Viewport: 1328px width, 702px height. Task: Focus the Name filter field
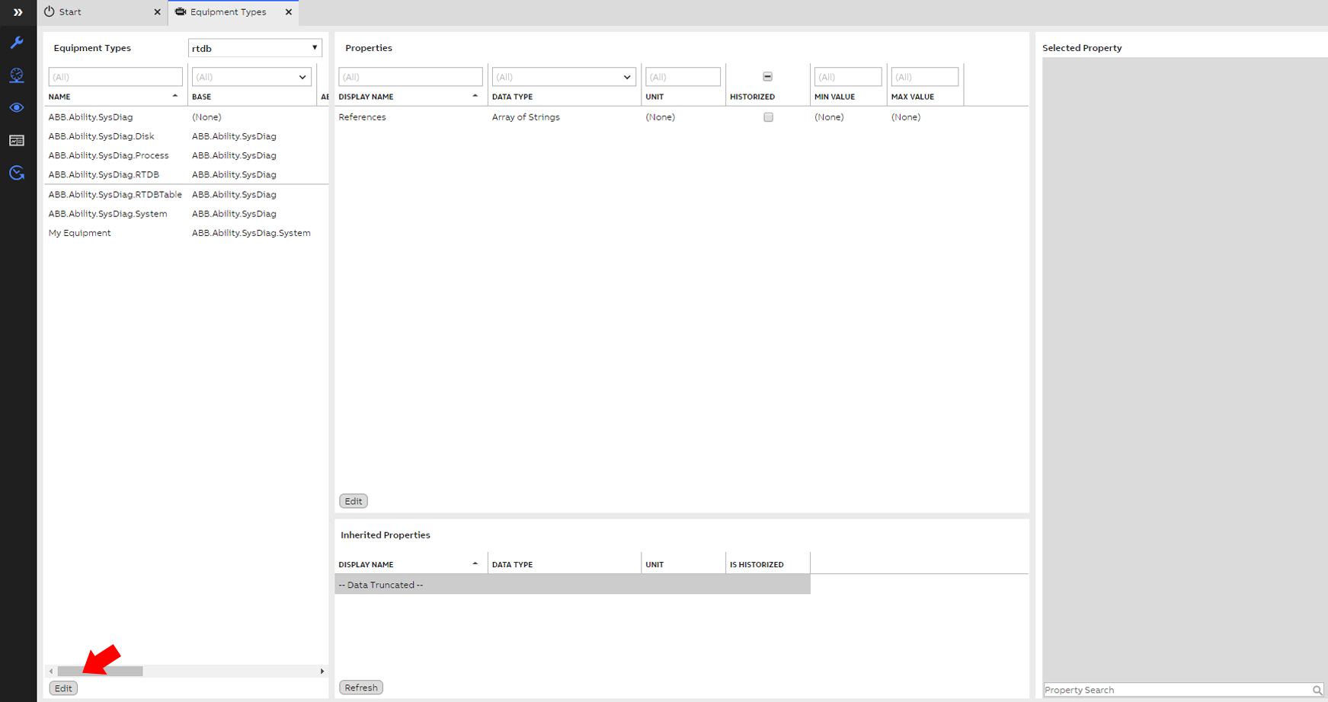point(116,77)
